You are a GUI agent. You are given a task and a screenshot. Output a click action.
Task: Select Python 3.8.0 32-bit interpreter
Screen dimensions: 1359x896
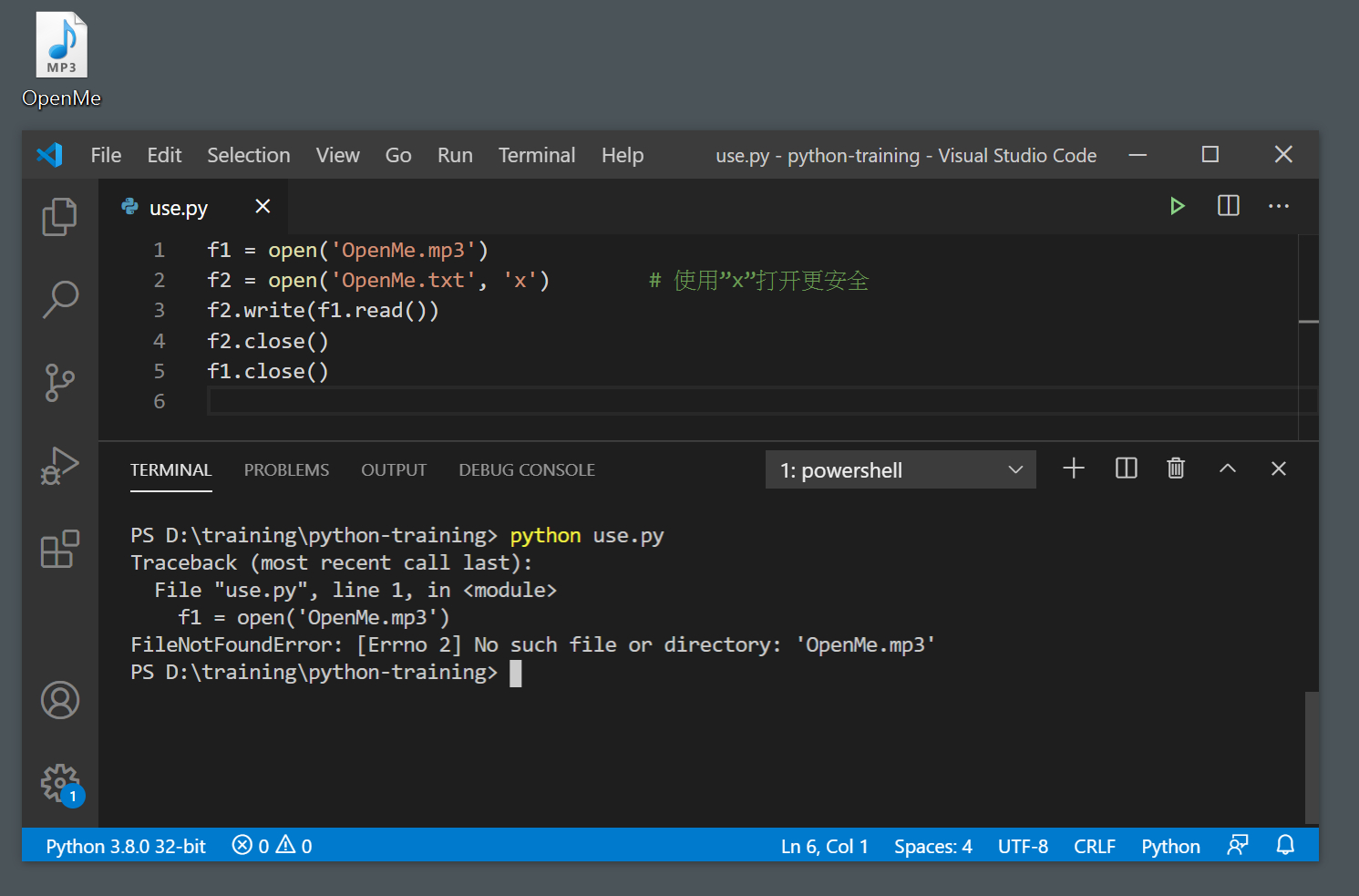click(x=126, y=846)
